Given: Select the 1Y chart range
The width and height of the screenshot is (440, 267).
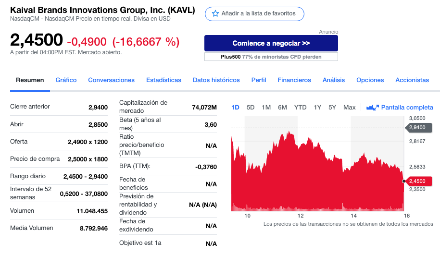Looking at the screenshot, I should coord(317,107).
